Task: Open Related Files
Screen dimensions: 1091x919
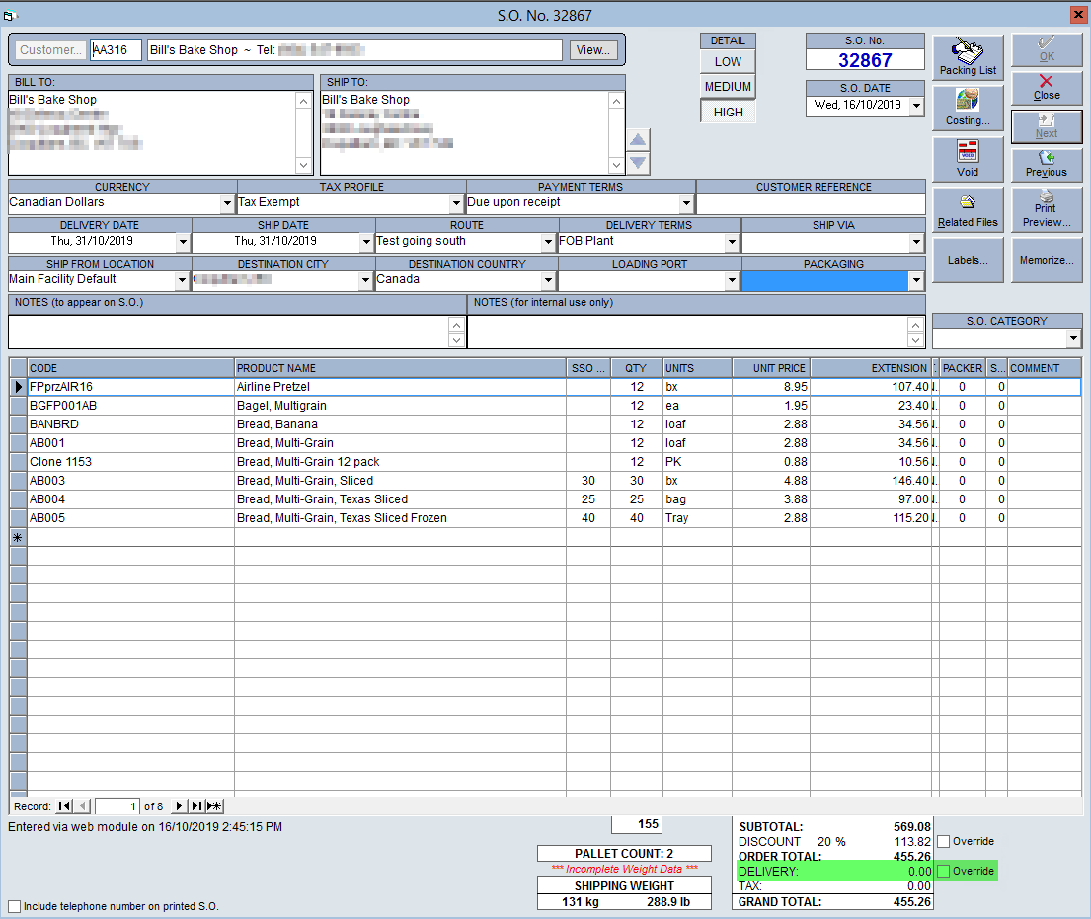Action: (x=968, y=209)
